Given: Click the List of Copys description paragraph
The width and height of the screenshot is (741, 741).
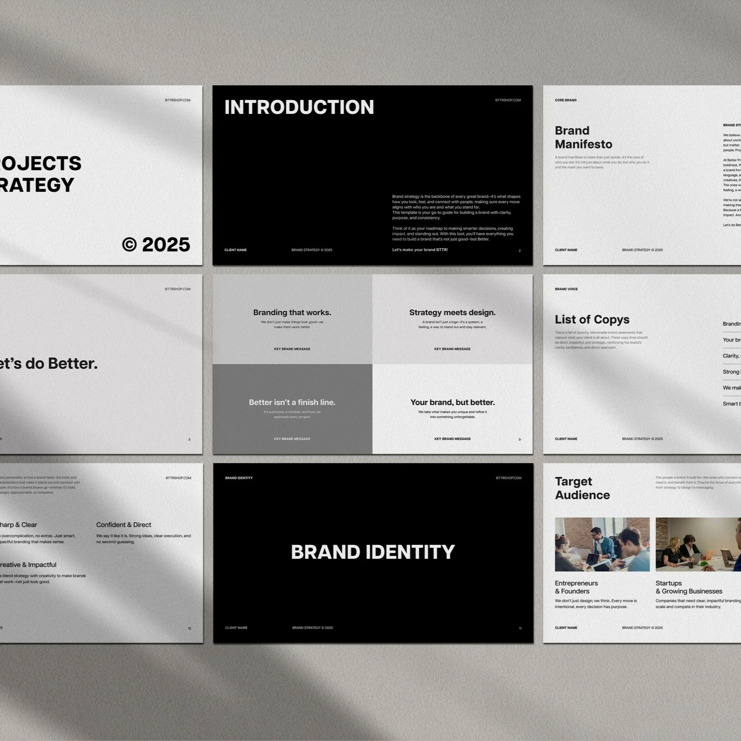Looking at the screenshot, I should pos(601,340).
